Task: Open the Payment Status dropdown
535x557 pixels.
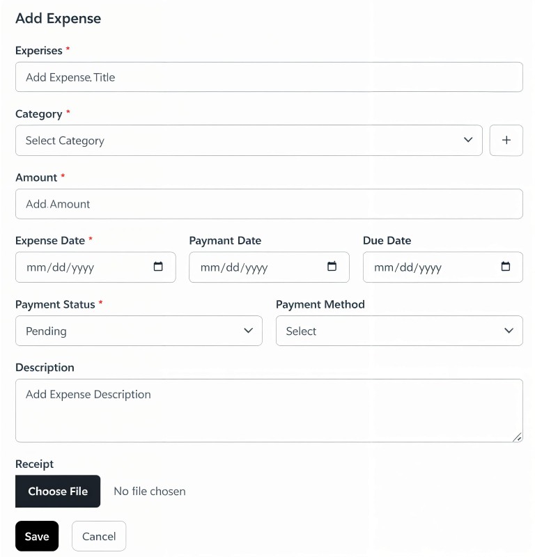Action: 139,331
